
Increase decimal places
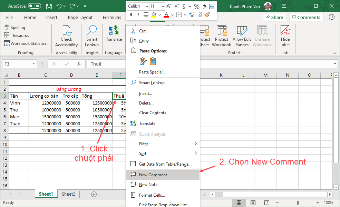click(192, 15)
